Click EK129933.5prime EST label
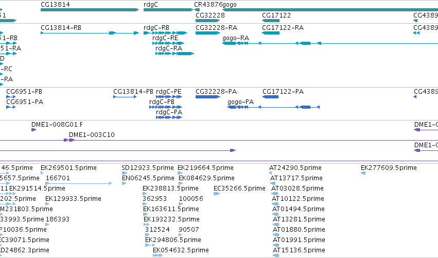The width and height of the screenshot is (438, 258). [73, 199]
